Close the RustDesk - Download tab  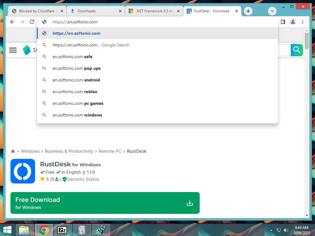tap(237, 11)
